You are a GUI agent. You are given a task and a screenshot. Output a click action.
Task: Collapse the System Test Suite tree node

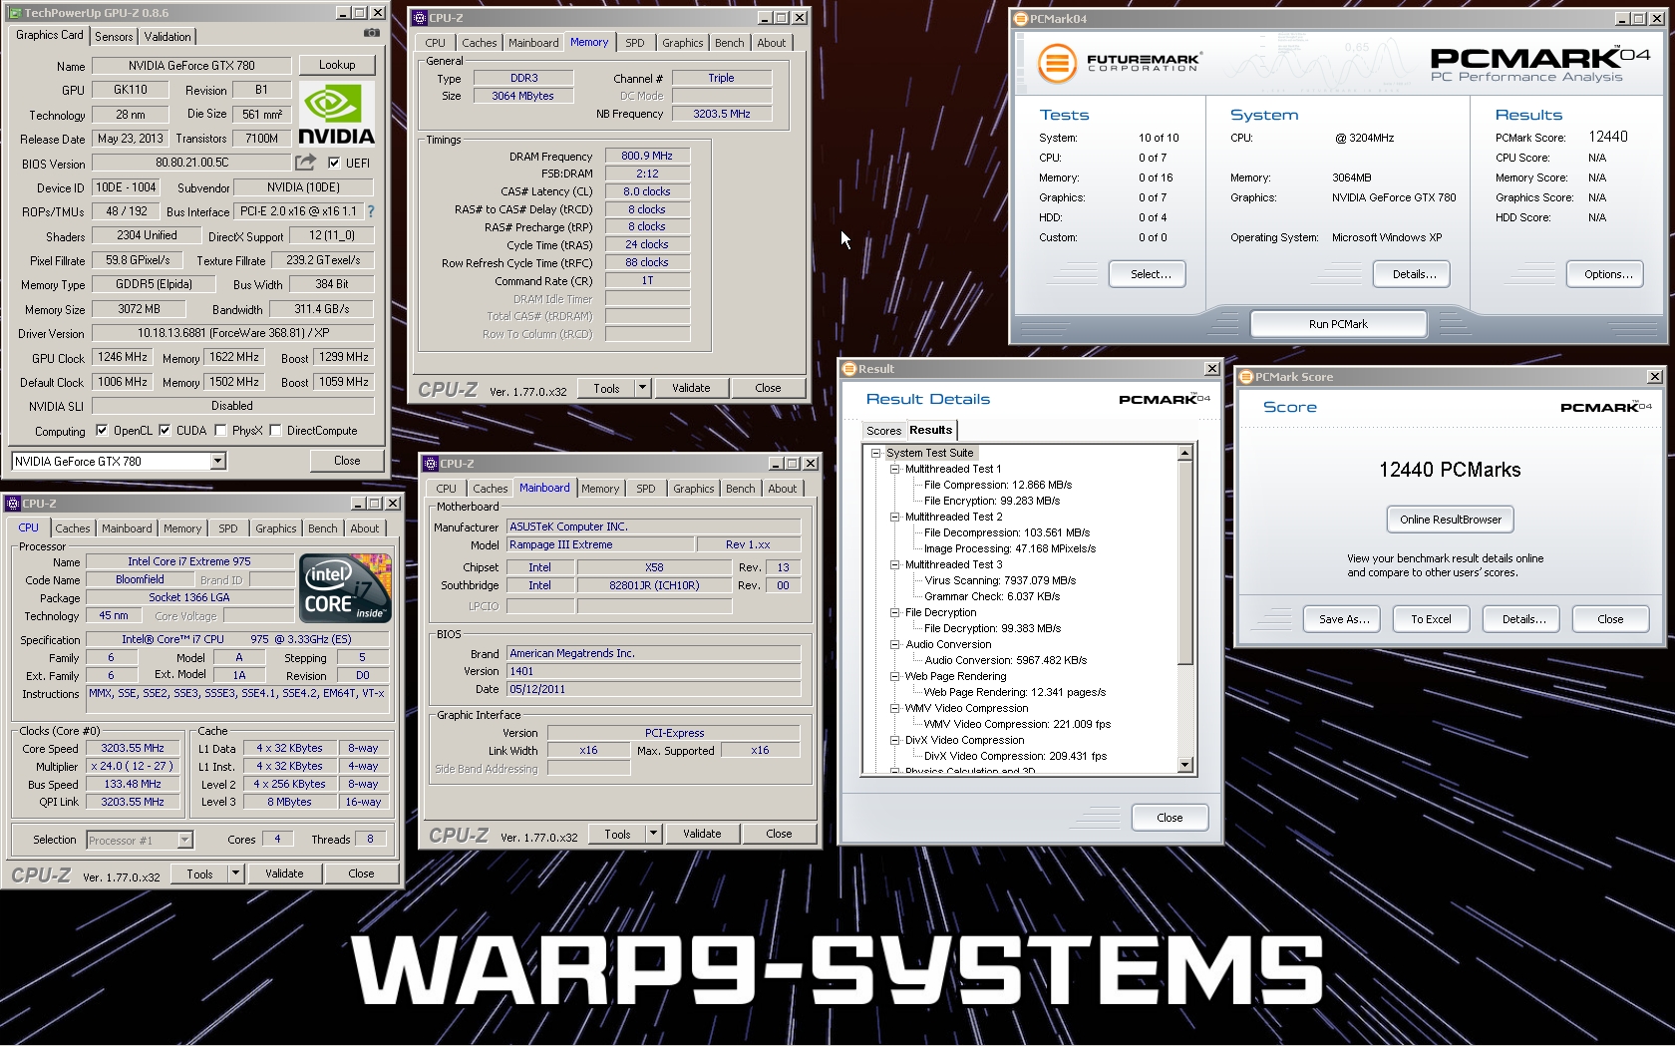(876, 453)
